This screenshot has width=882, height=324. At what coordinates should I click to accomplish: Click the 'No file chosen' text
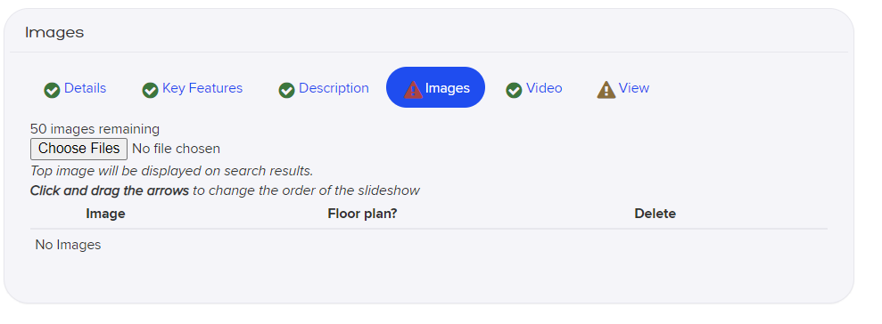coord(176,149)
